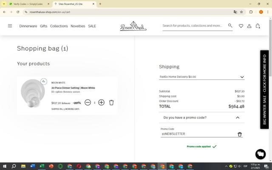Image resolution: width=272 pixels, height=170 pixels.
Task: Expand FedEx Home Delivery shipping dropdown
Action: tap(202, 77)
